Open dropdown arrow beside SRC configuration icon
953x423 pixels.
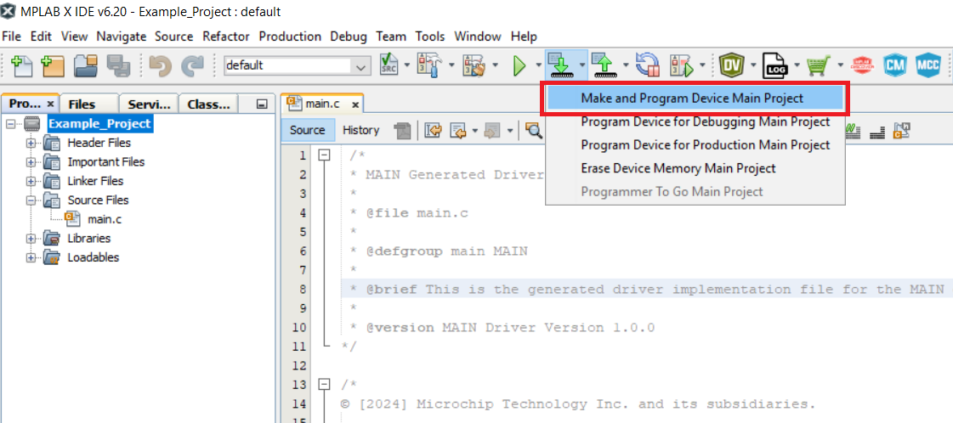point(406,65)
